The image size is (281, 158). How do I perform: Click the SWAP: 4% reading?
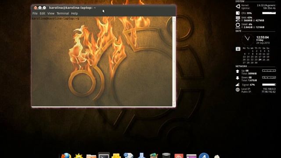point(247,25)
